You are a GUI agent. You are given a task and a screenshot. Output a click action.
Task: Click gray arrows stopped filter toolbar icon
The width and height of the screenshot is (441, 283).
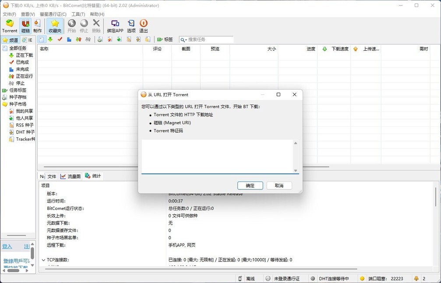pos(88,40)
